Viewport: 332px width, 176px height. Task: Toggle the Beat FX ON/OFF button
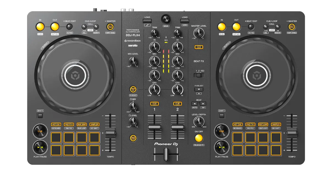[x=199, y=138]
